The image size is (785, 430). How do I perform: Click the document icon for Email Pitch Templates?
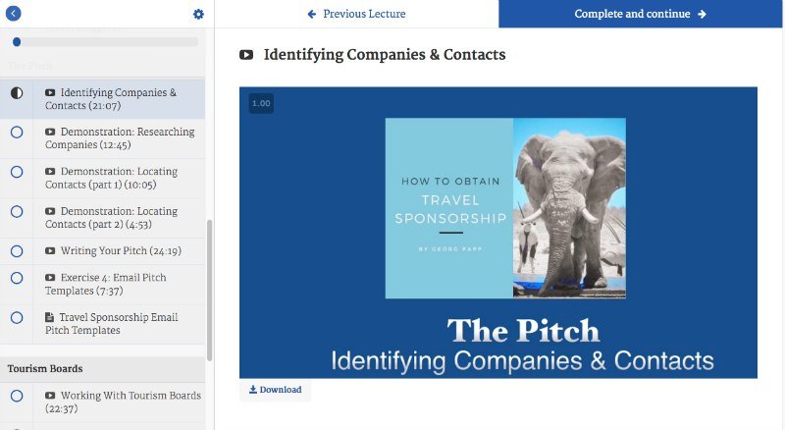(x=50, y=318)
